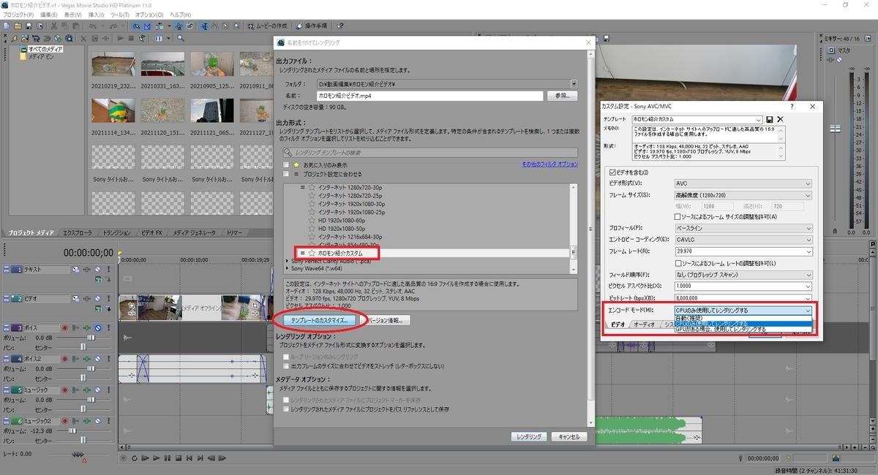Mute the ミュージック2 track
Screen dimensions: 878x475
(97, 421)
